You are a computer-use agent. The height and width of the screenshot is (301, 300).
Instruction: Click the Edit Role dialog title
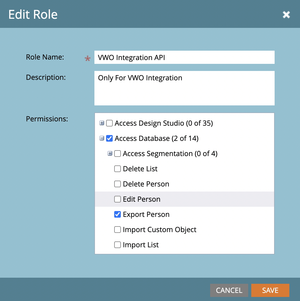pos(33,14)
